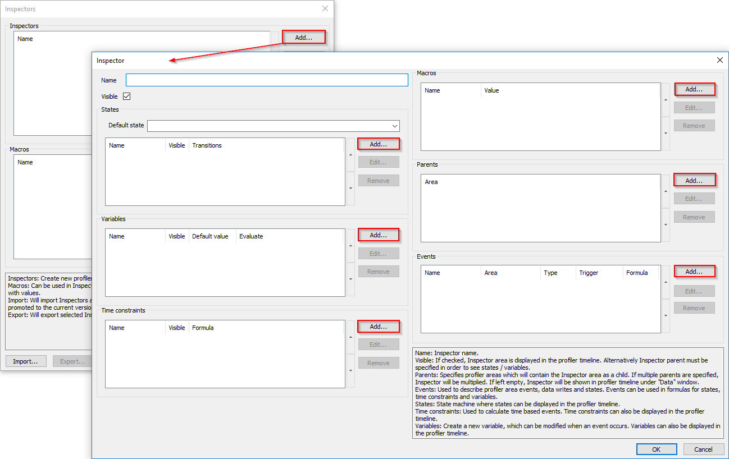
Task: Type in the inspector Name field
Action: pos(267,80)
